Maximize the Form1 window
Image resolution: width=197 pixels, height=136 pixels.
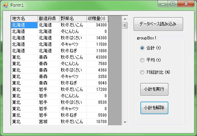(173, 4)
